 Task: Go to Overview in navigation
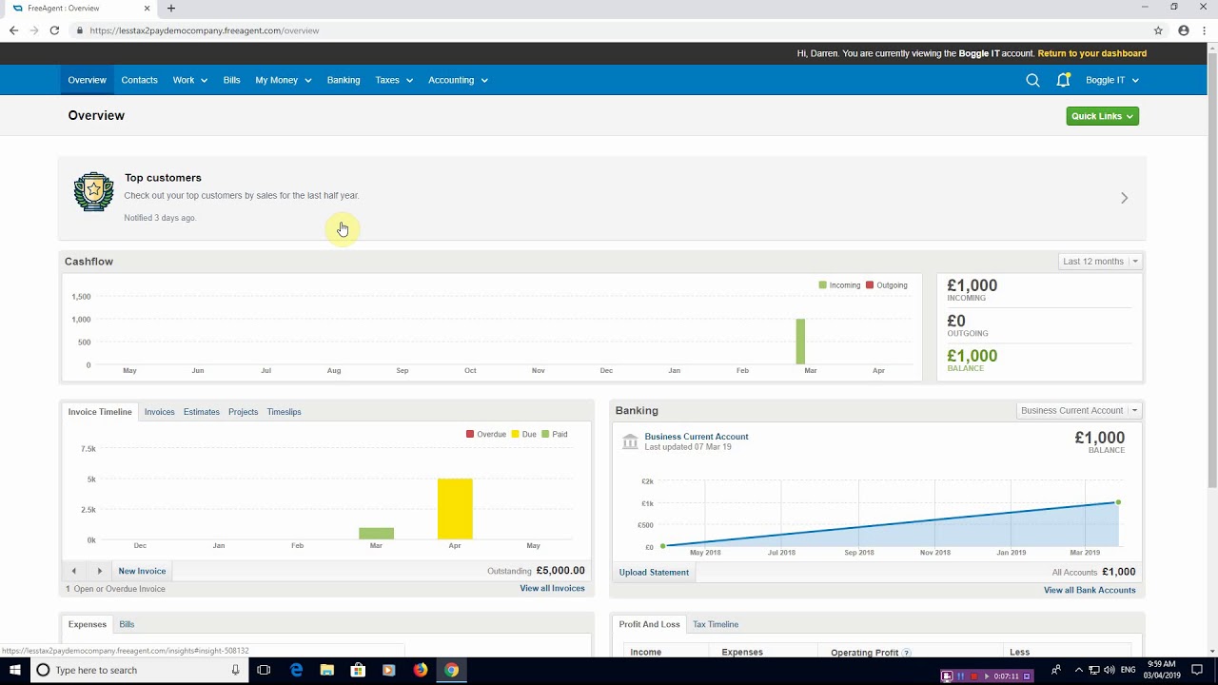[x=87, y=80]
